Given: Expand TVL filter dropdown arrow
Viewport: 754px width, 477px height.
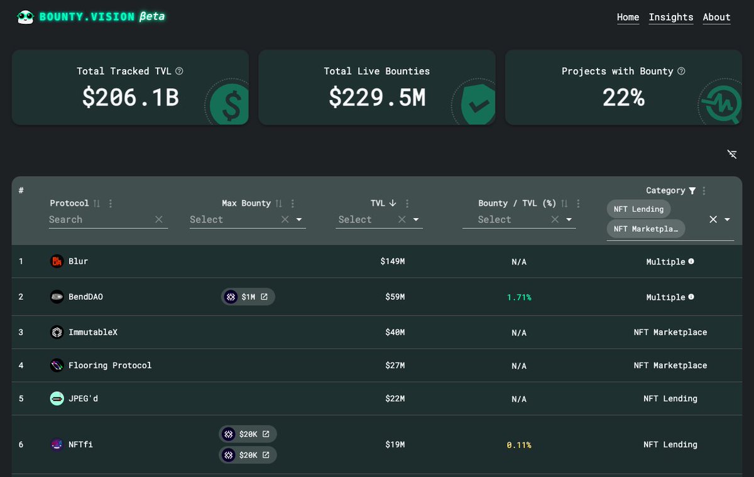Looking at the screenshot, I should coord(416,219).
